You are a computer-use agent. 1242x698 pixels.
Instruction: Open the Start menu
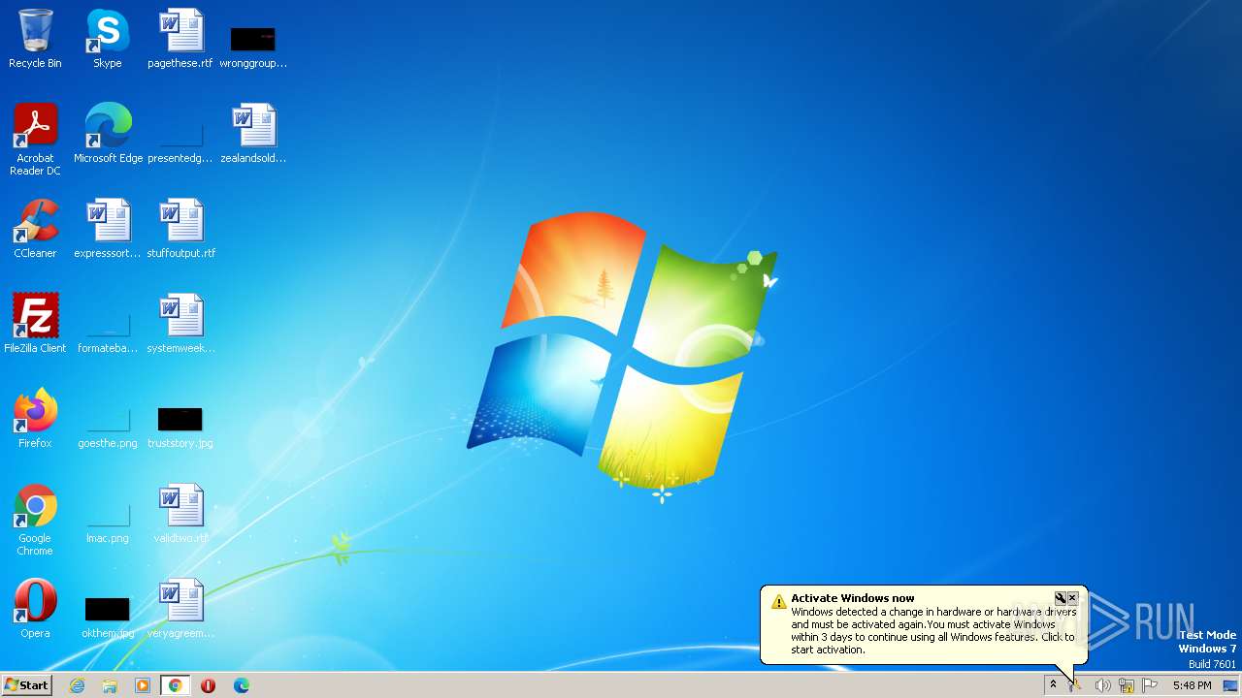point(27,685)
